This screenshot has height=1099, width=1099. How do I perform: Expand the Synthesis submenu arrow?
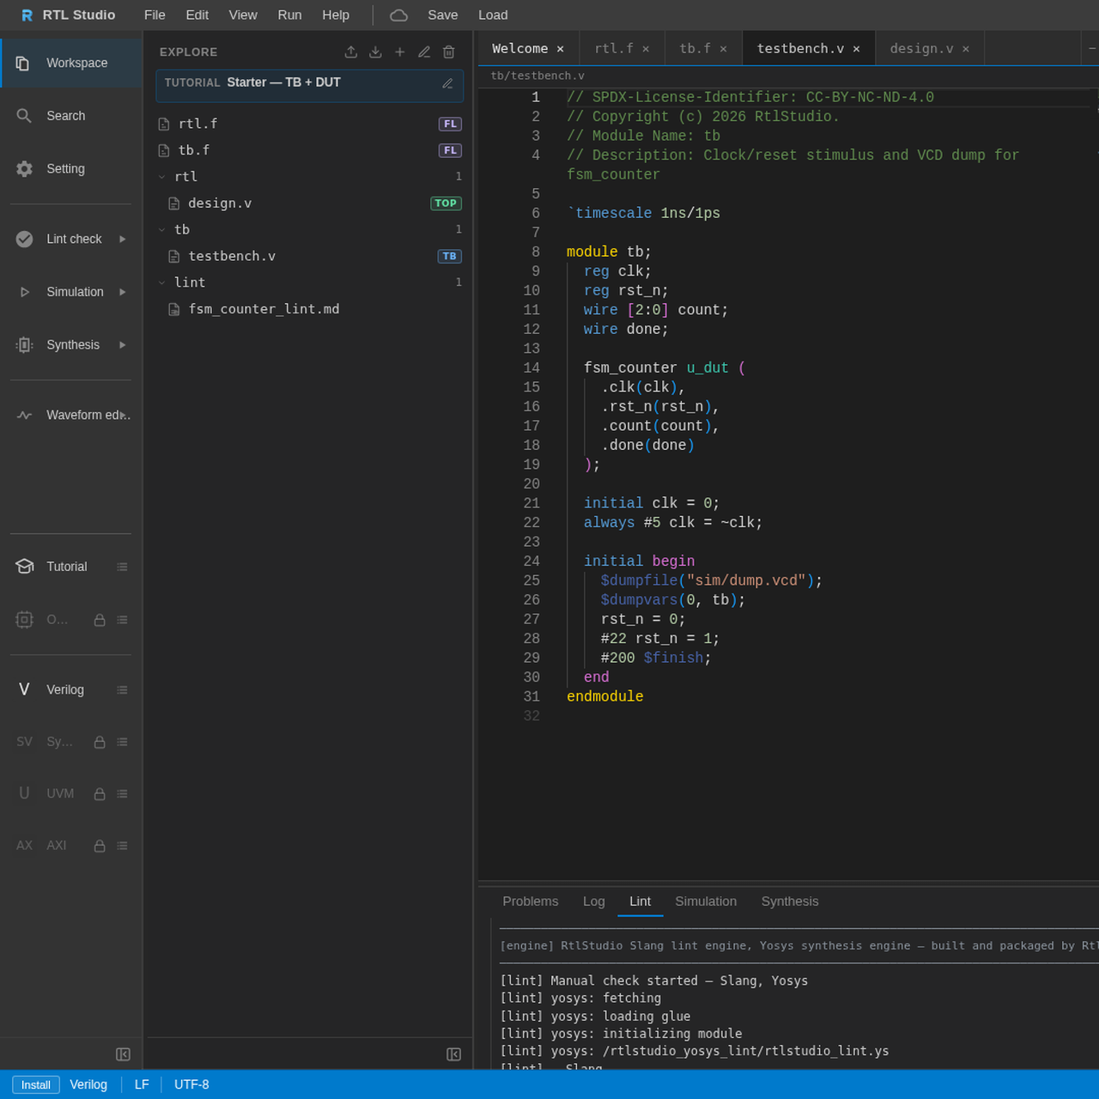(122, 345)
